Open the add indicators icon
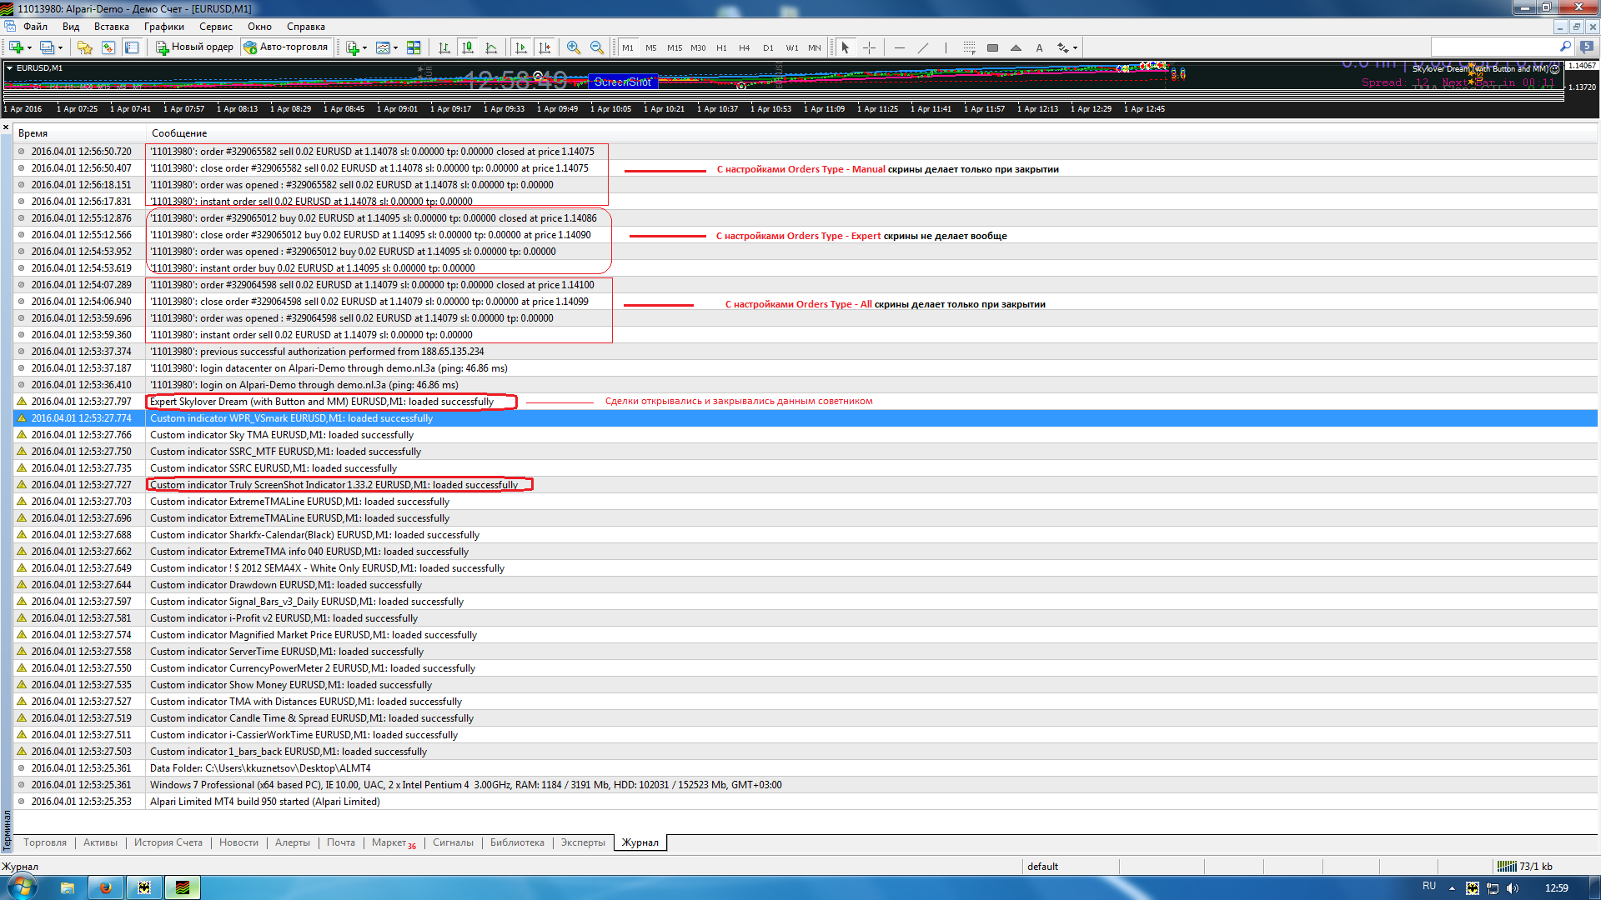1601x900 pixels. pos(353,47)
